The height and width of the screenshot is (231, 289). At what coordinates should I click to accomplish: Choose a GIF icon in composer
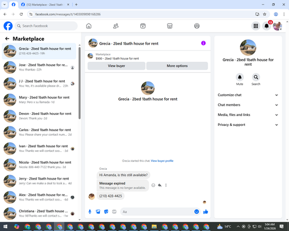point(114,212)
